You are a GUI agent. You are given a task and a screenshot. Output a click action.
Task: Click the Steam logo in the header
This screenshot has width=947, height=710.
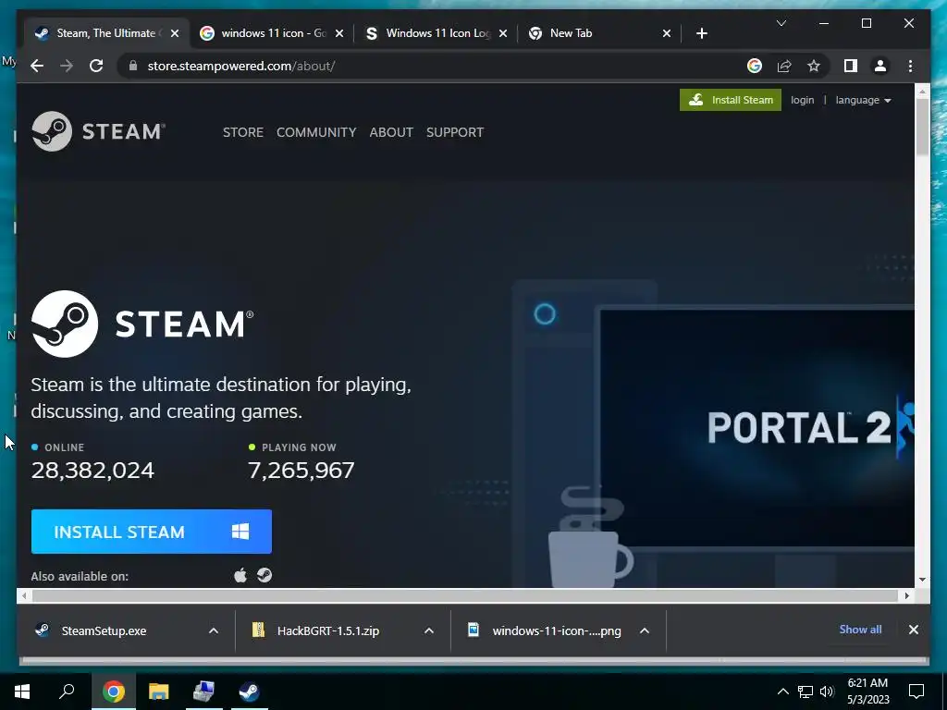click(x=98, y=131)
